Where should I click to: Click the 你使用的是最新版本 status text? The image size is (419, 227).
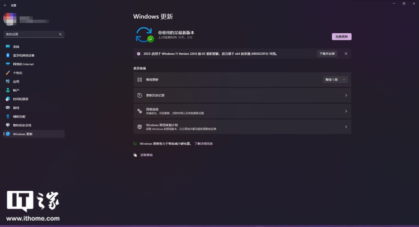pyautogui.click(x=176, y=33)
